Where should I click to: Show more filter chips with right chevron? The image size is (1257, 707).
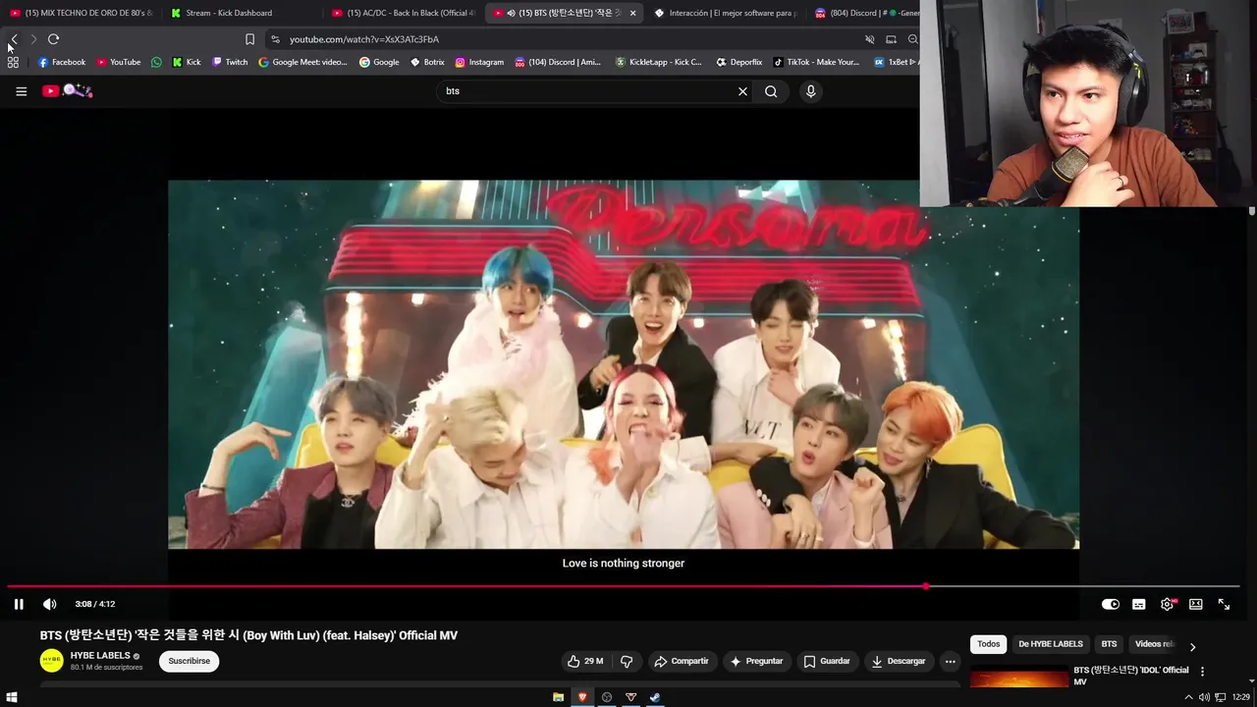1192,646
